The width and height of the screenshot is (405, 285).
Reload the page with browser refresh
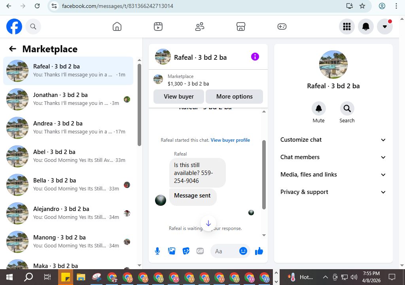click(37, 6)
